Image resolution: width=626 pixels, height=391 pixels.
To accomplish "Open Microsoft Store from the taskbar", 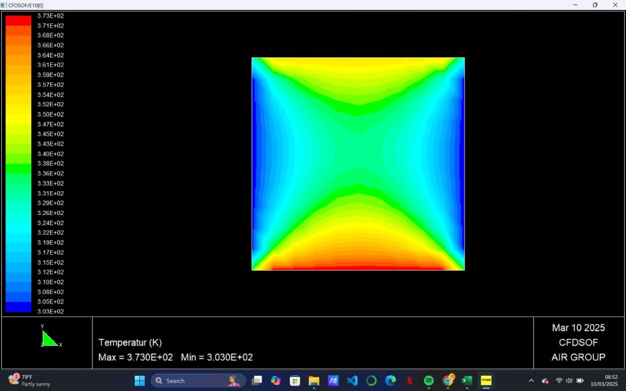I will click(295, 381).
